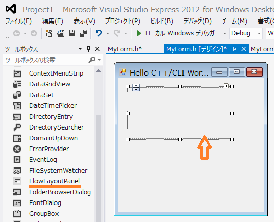
Task: Switch to the MyForm.h* code tab
Action: [125, 49]
